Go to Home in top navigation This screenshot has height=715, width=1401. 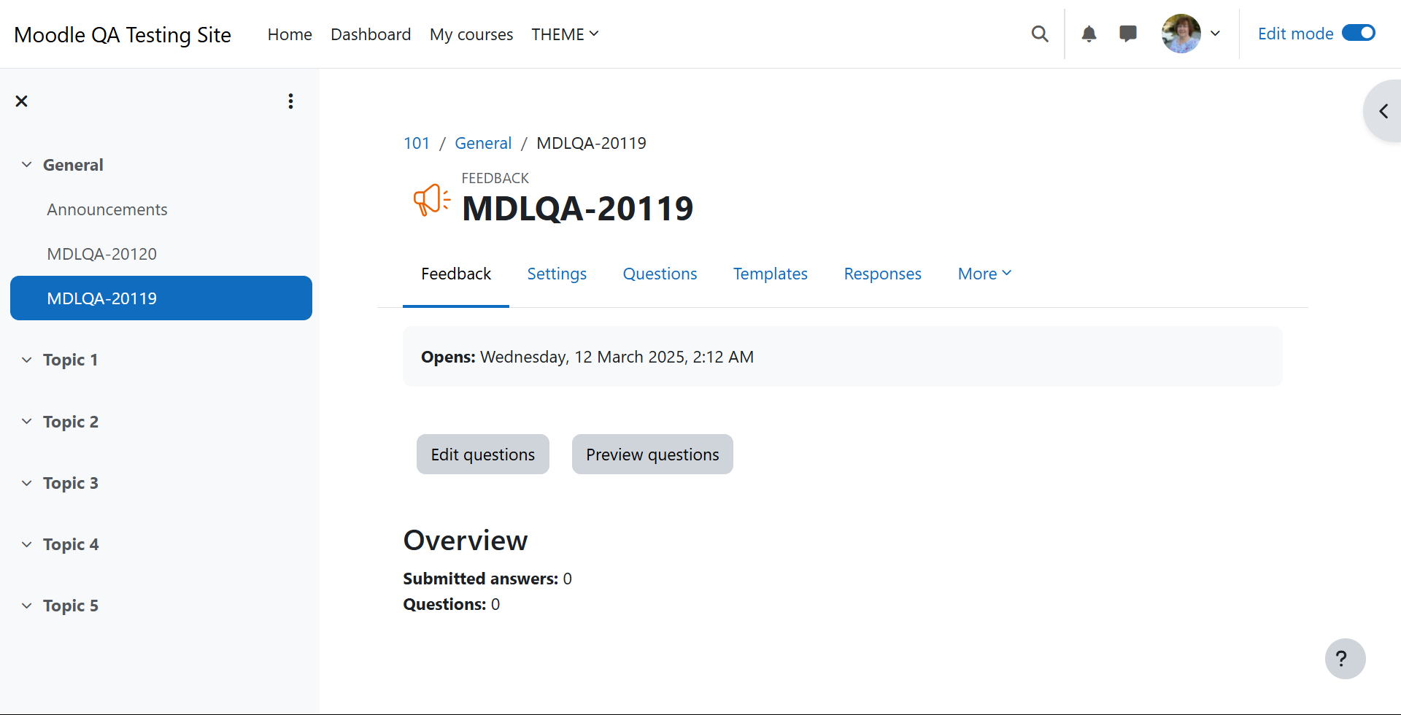click(x=290, y=34)
